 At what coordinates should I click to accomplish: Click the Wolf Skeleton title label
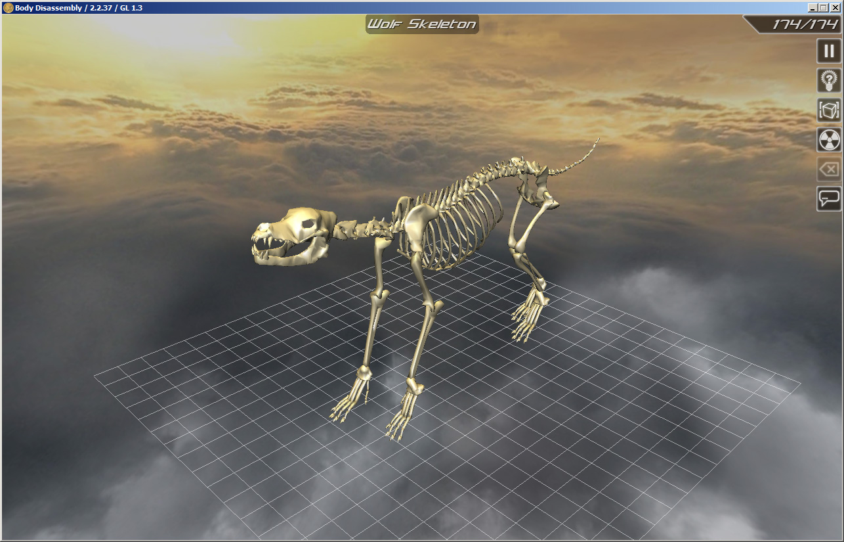[422, 24]
